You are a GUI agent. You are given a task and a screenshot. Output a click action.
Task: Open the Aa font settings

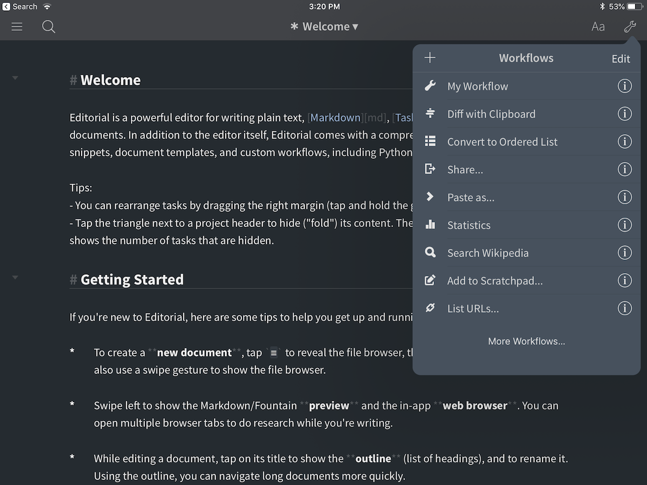click(x=598, y=26)
